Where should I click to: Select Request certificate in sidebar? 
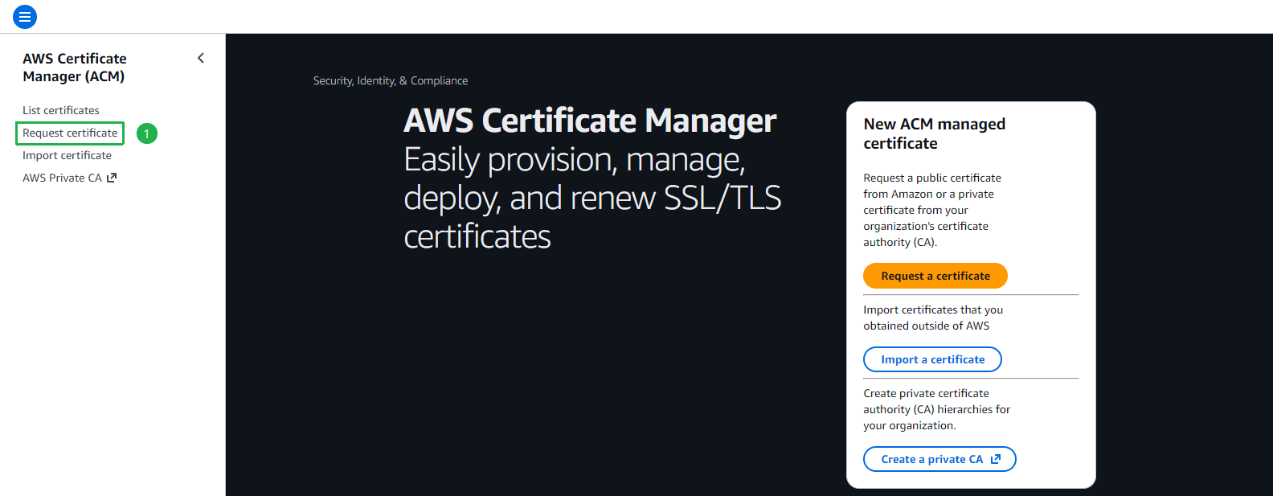(x=70, y=133)
